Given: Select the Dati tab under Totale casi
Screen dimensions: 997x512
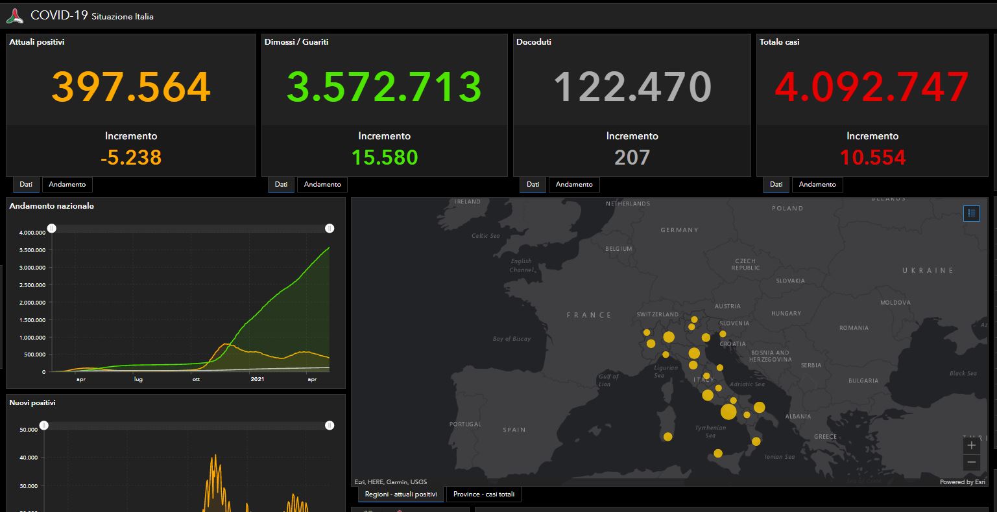Looking at the screenshot, I should [776, 184].
